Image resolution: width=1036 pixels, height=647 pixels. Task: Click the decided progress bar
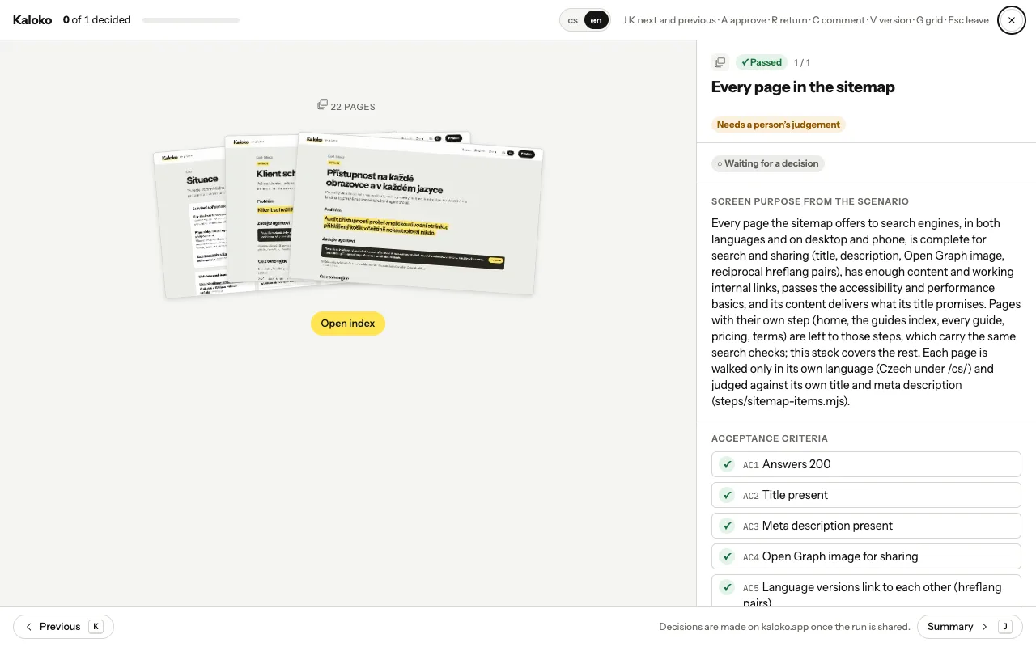pyautogui.click(x=191, y=20)
